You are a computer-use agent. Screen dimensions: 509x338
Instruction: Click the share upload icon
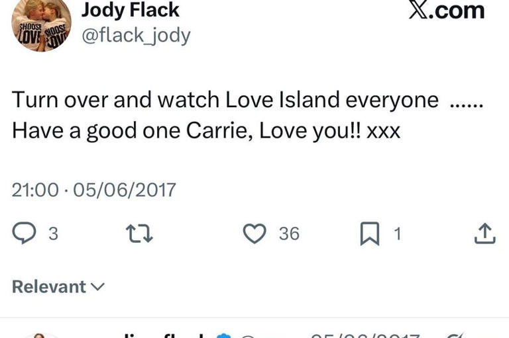484,233
